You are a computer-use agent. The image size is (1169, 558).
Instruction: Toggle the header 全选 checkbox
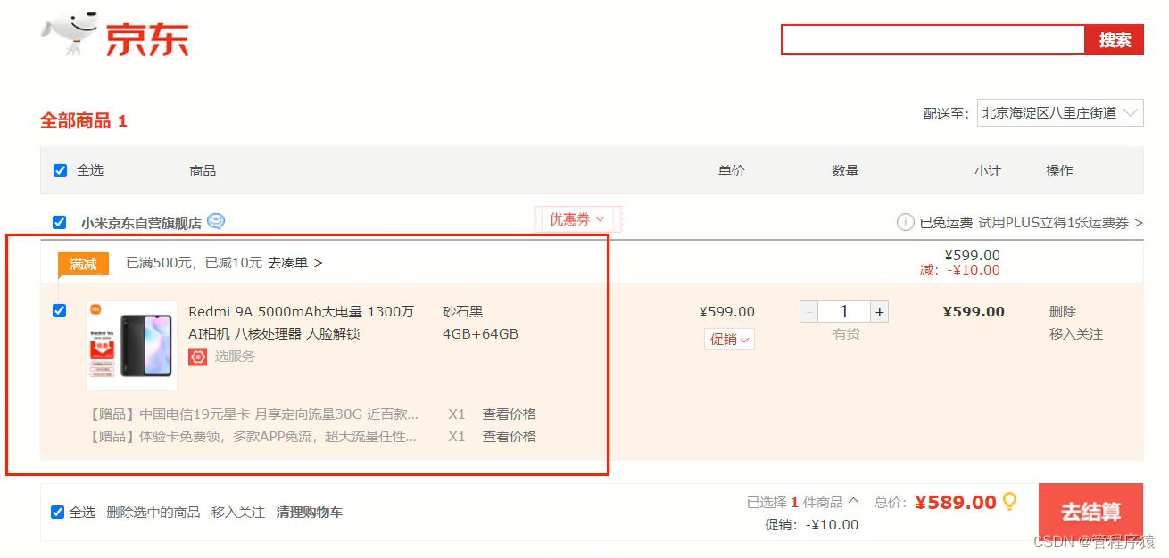coord(61,170)
